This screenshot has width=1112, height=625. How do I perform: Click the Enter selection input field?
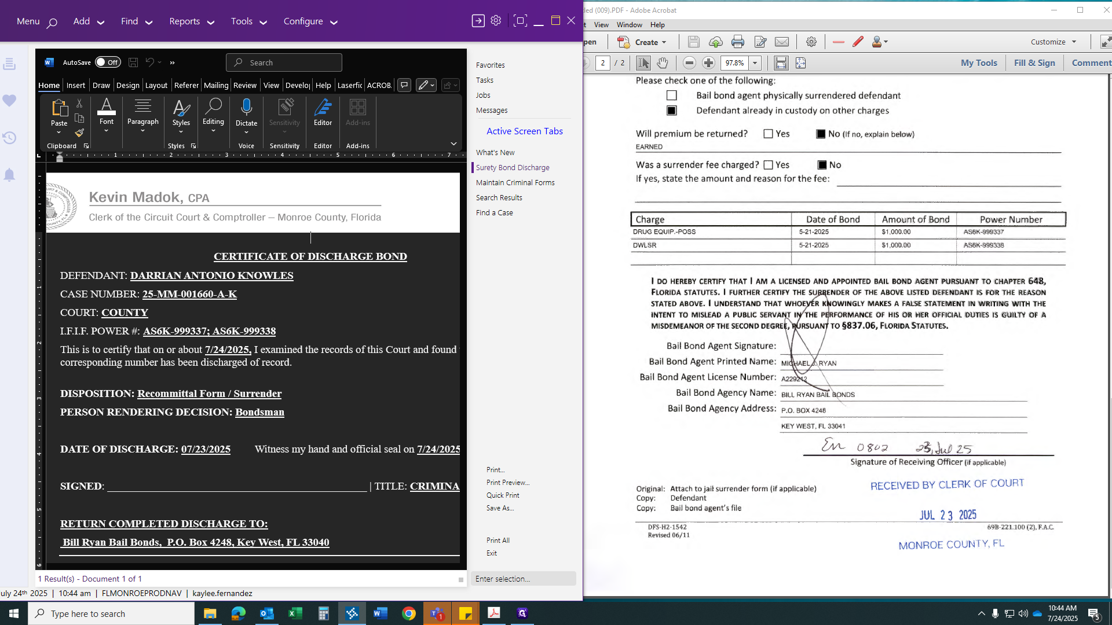coord(522,578)
